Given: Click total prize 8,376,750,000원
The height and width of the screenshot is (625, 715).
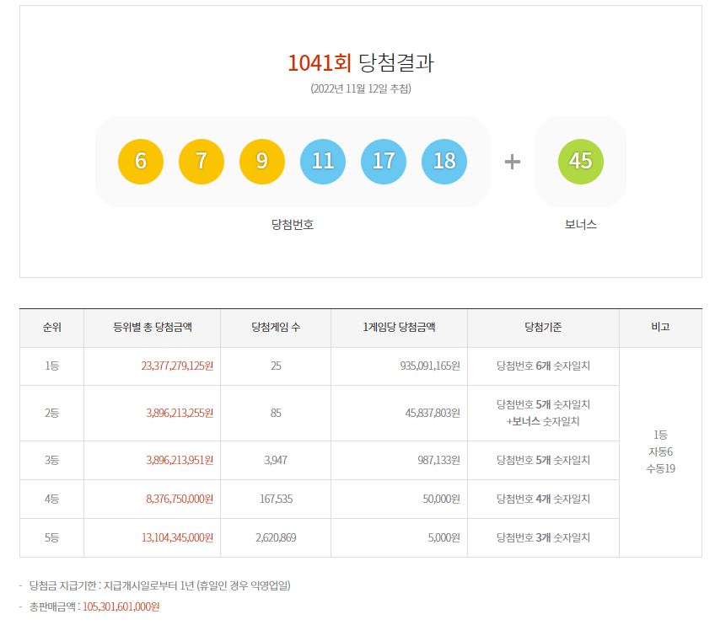Looking at the screenshot, I should tap(180, 499).
